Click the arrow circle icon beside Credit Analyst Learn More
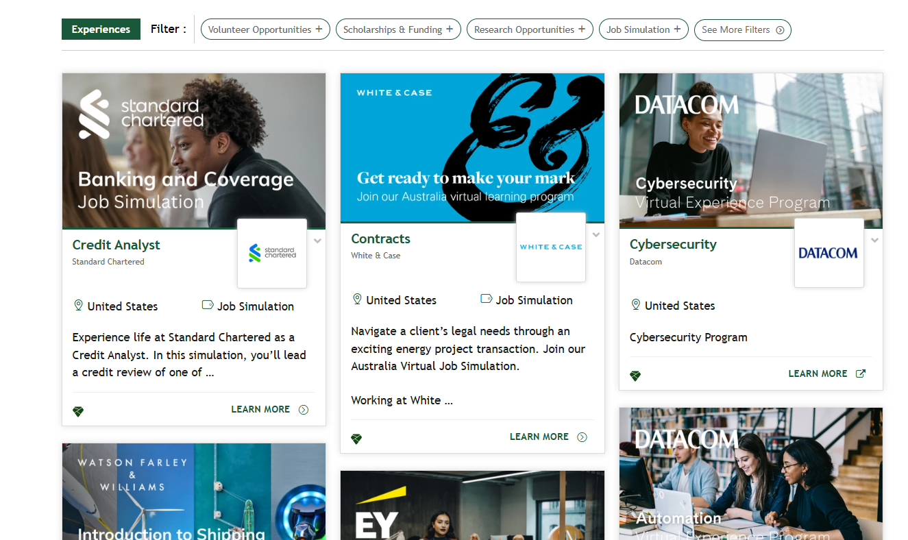Viewport: 908px width, 540px height. (304, 410)
